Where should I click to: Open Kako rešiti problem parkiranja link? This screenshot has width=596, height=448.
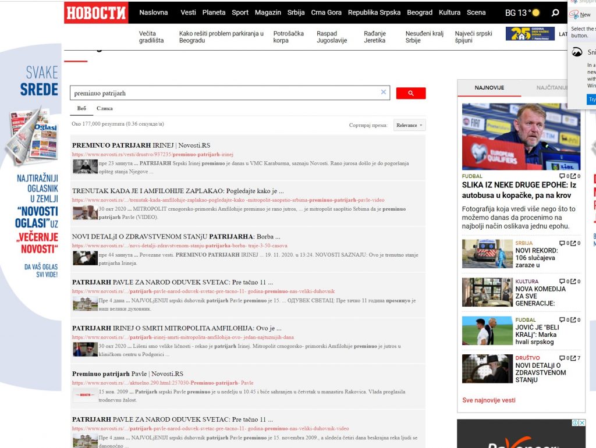point(221,37)
